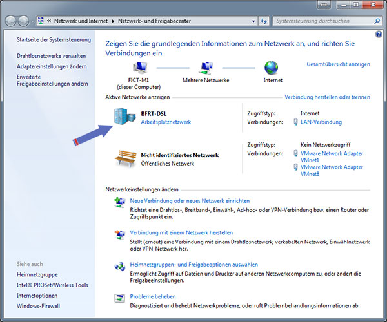Click the Control Panel icon in address bar

41,21
